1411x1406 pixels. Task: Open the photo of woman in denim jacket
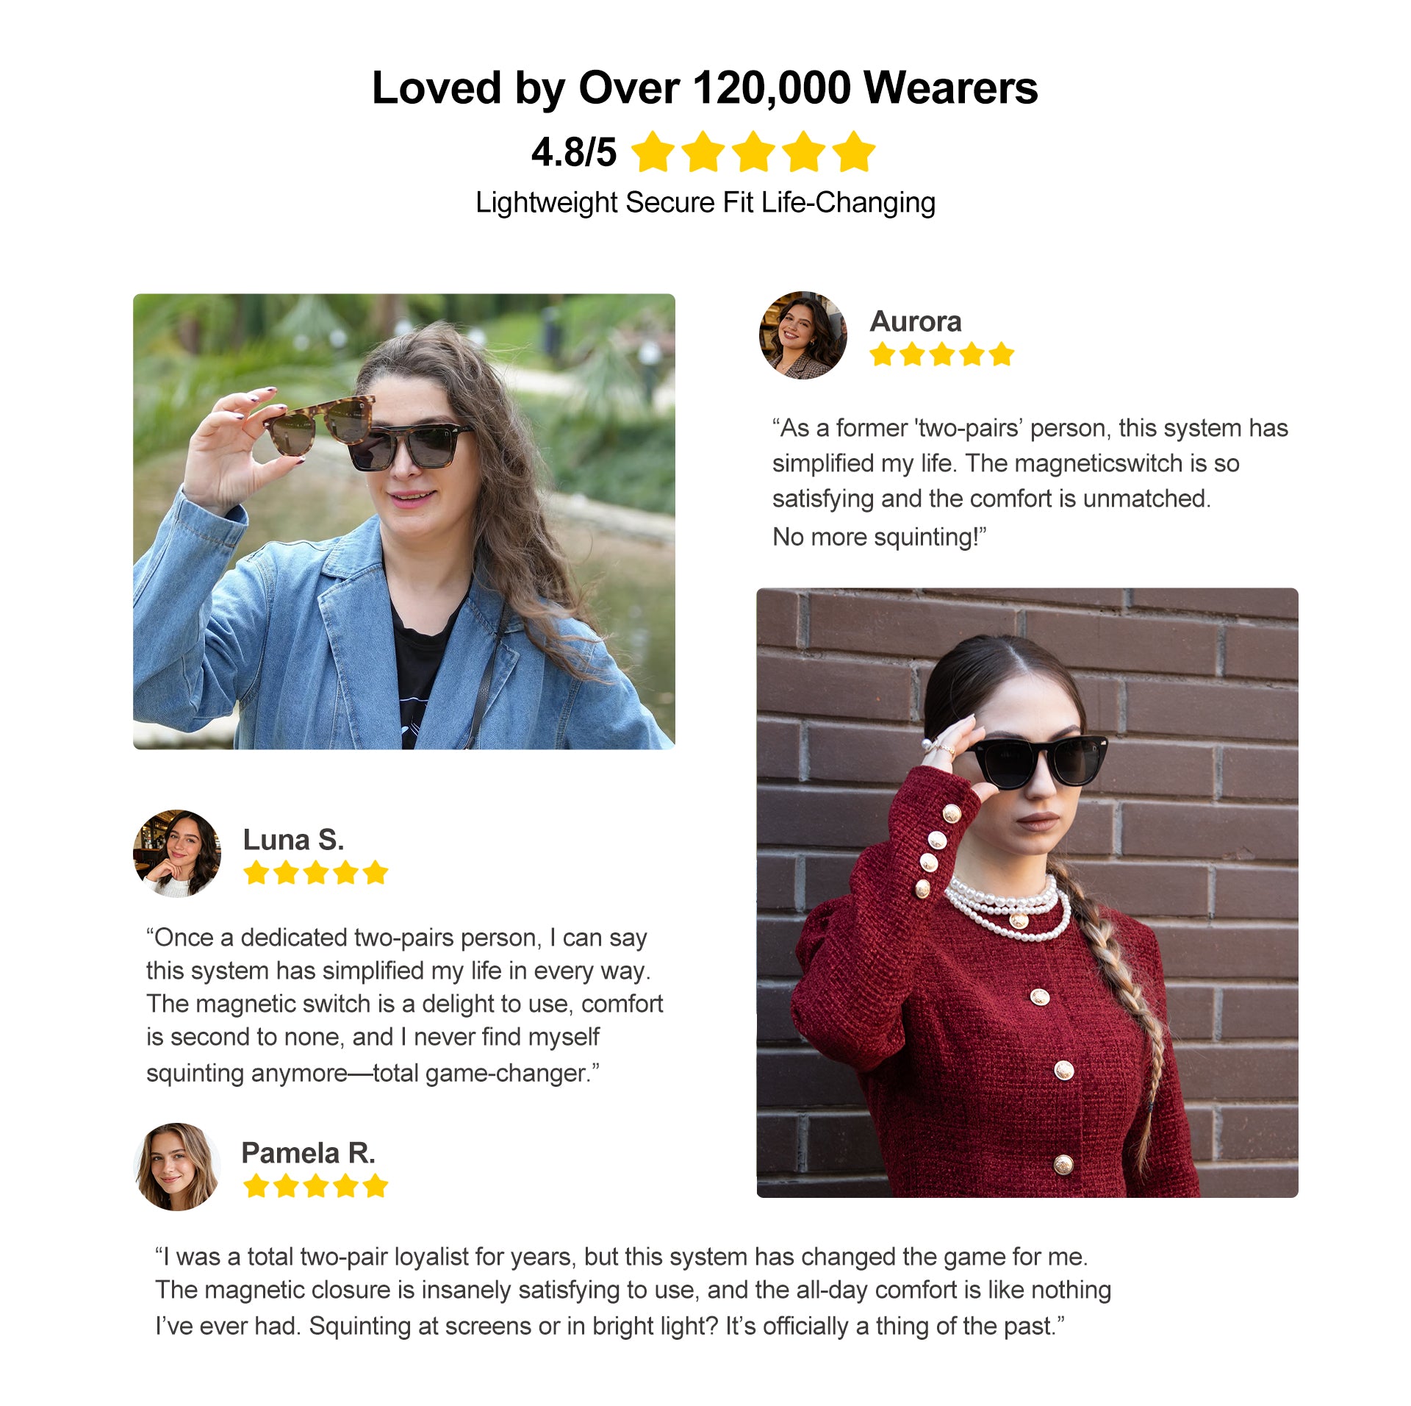pos(403,521)
